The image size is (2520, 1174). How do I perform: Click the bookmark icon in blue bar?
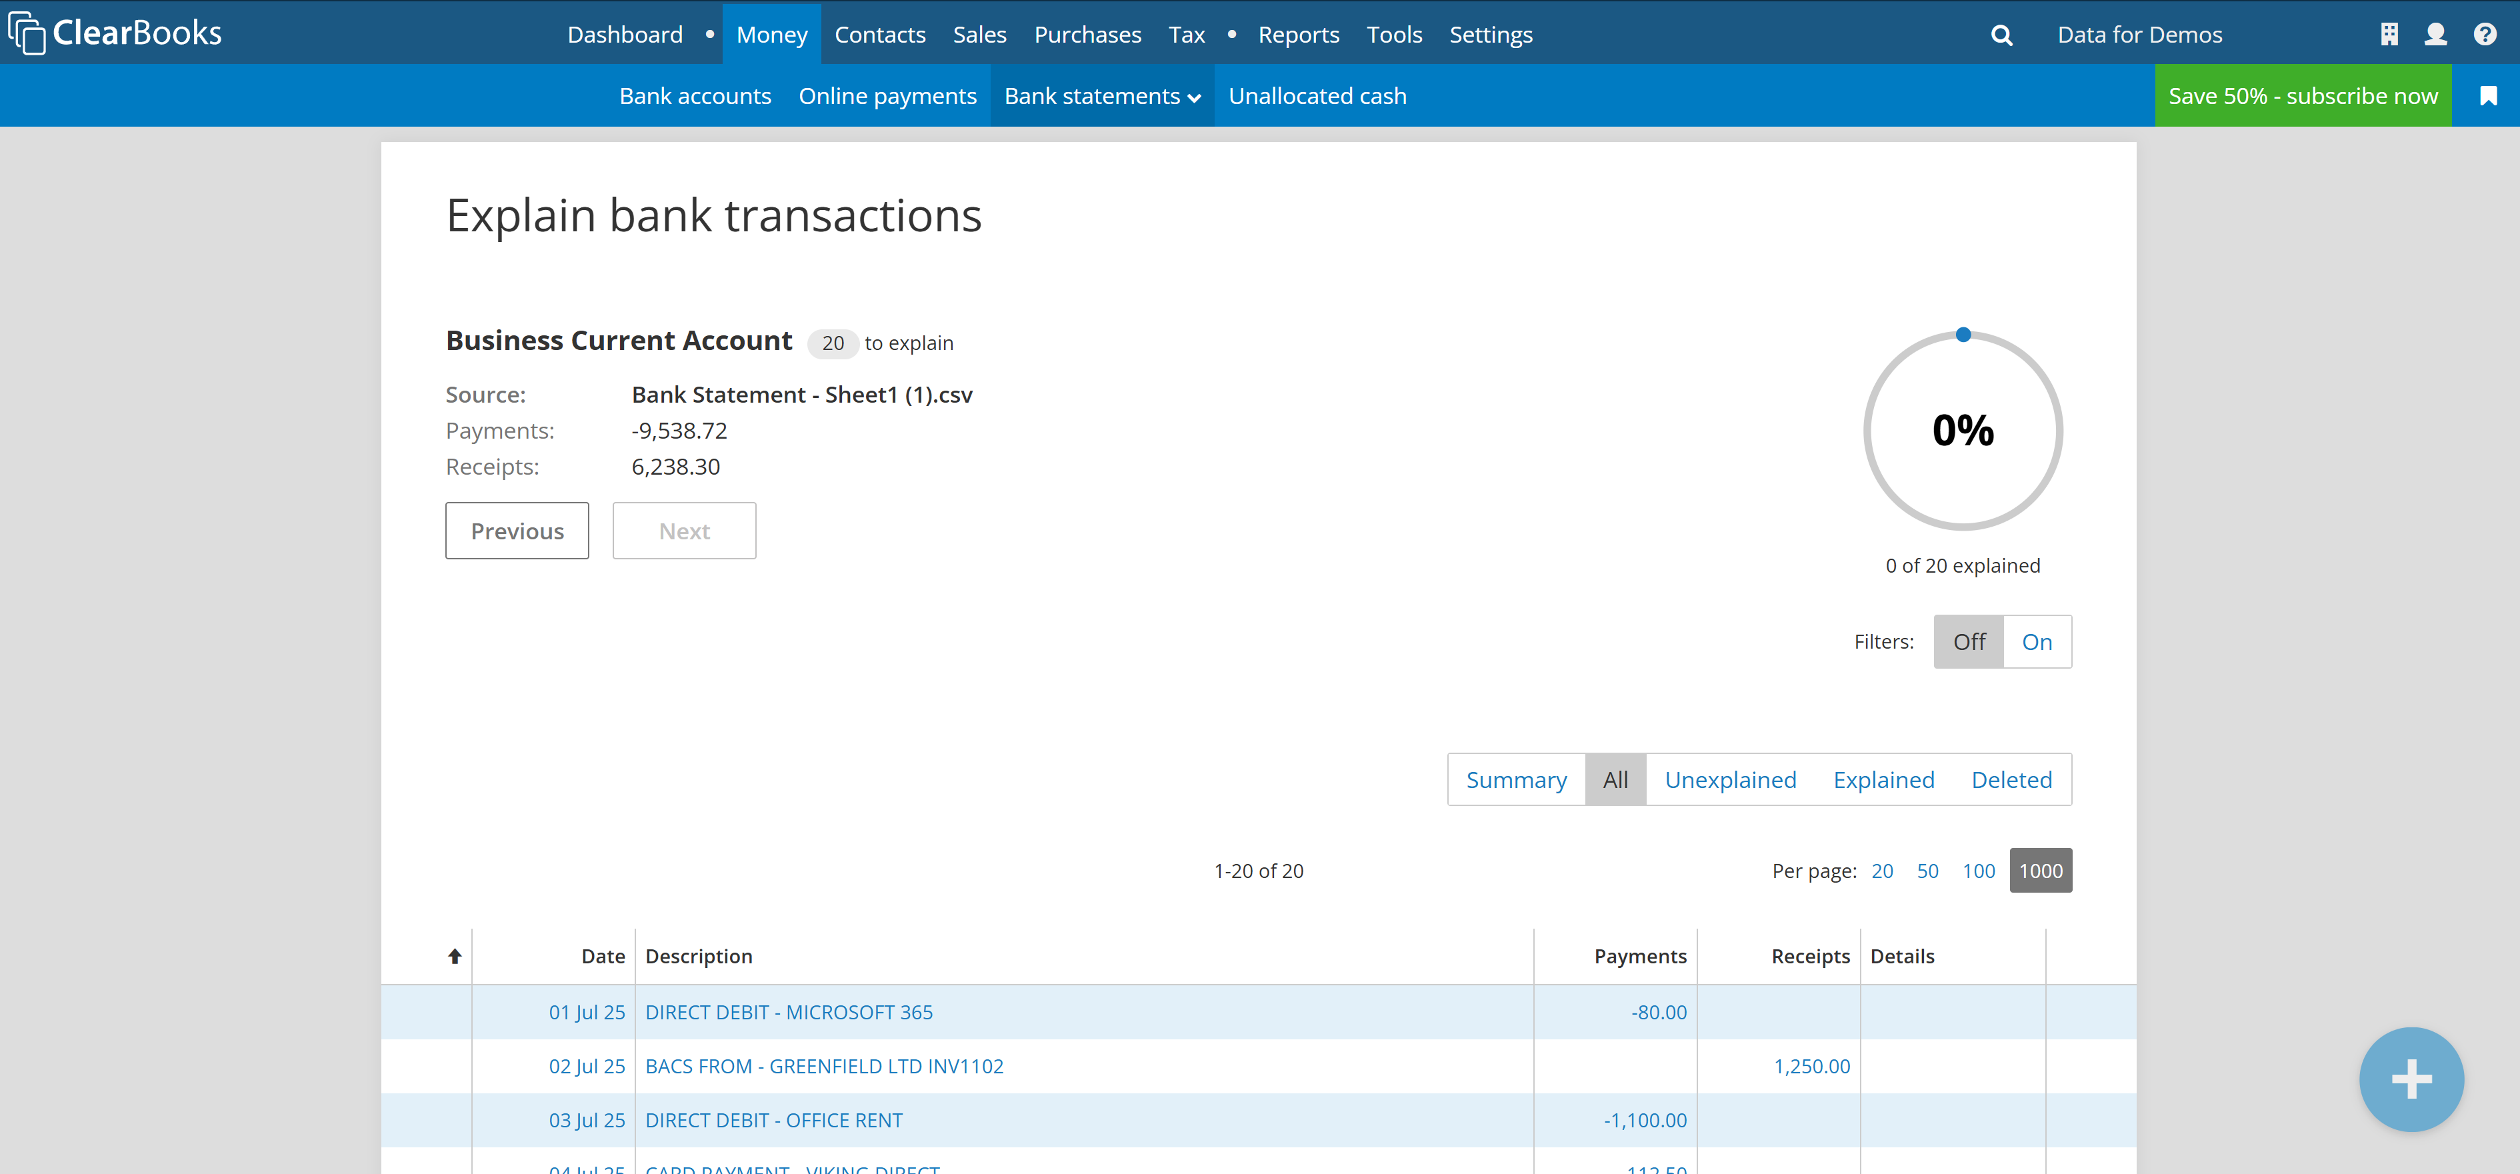[2488, 96]
